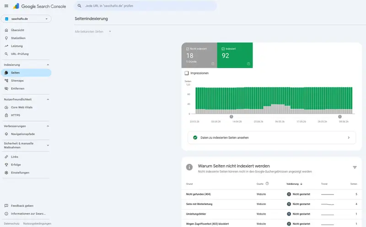Expand Sicherheit & manuelle Maßnahmen section

48,145
